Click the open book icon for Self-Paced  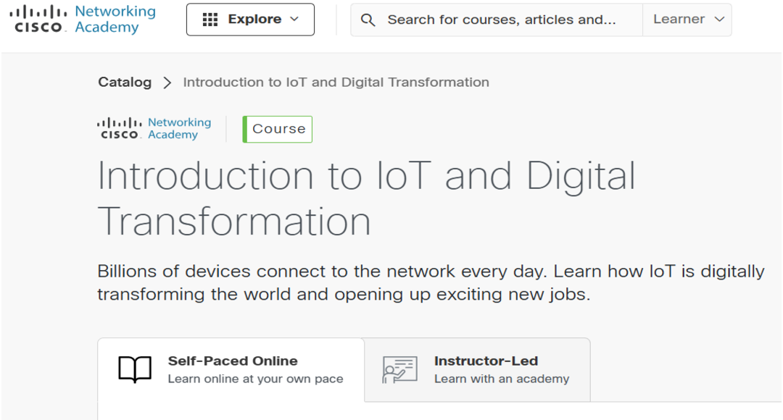(x=135, y=369)
